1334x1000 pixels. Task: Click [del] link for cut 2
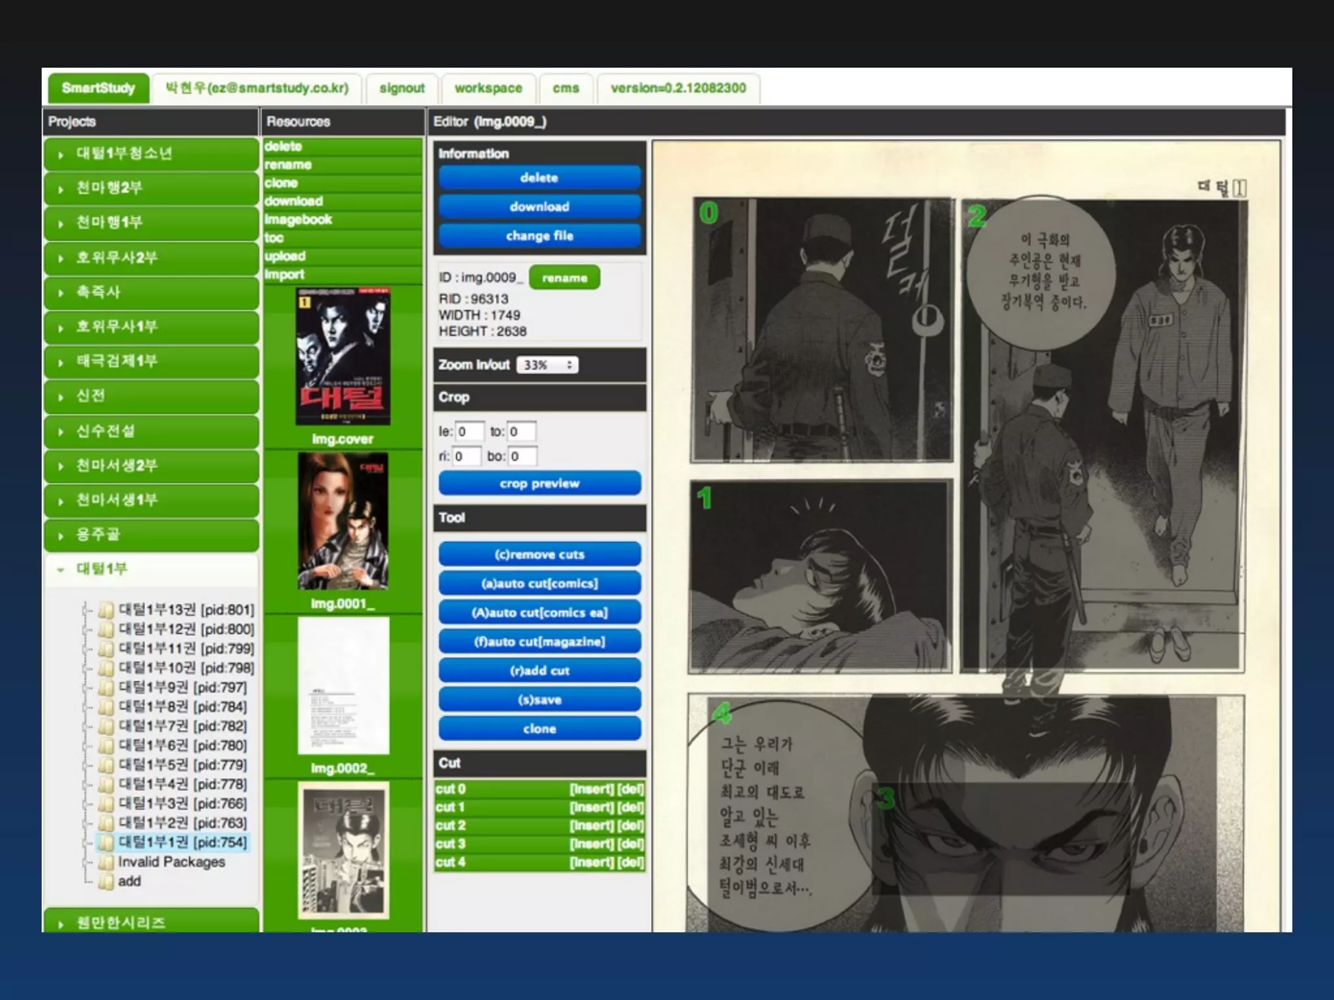630,826
